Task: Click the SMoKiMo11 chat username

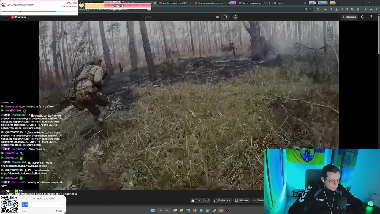Action: pos(19,149)
